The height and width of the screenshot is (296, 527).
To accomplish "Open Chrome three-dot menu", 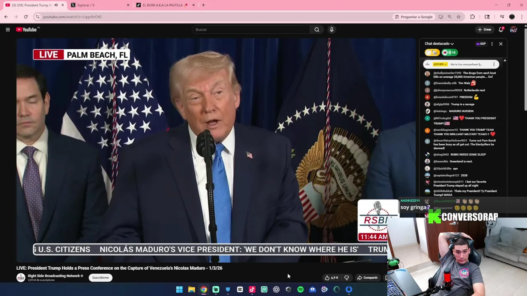I will click(522, 17).
